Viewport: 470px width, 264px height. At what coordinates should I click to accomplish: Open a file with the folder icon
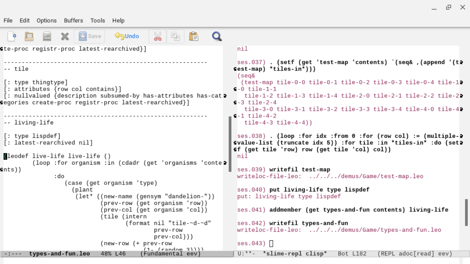click(29, 36)
